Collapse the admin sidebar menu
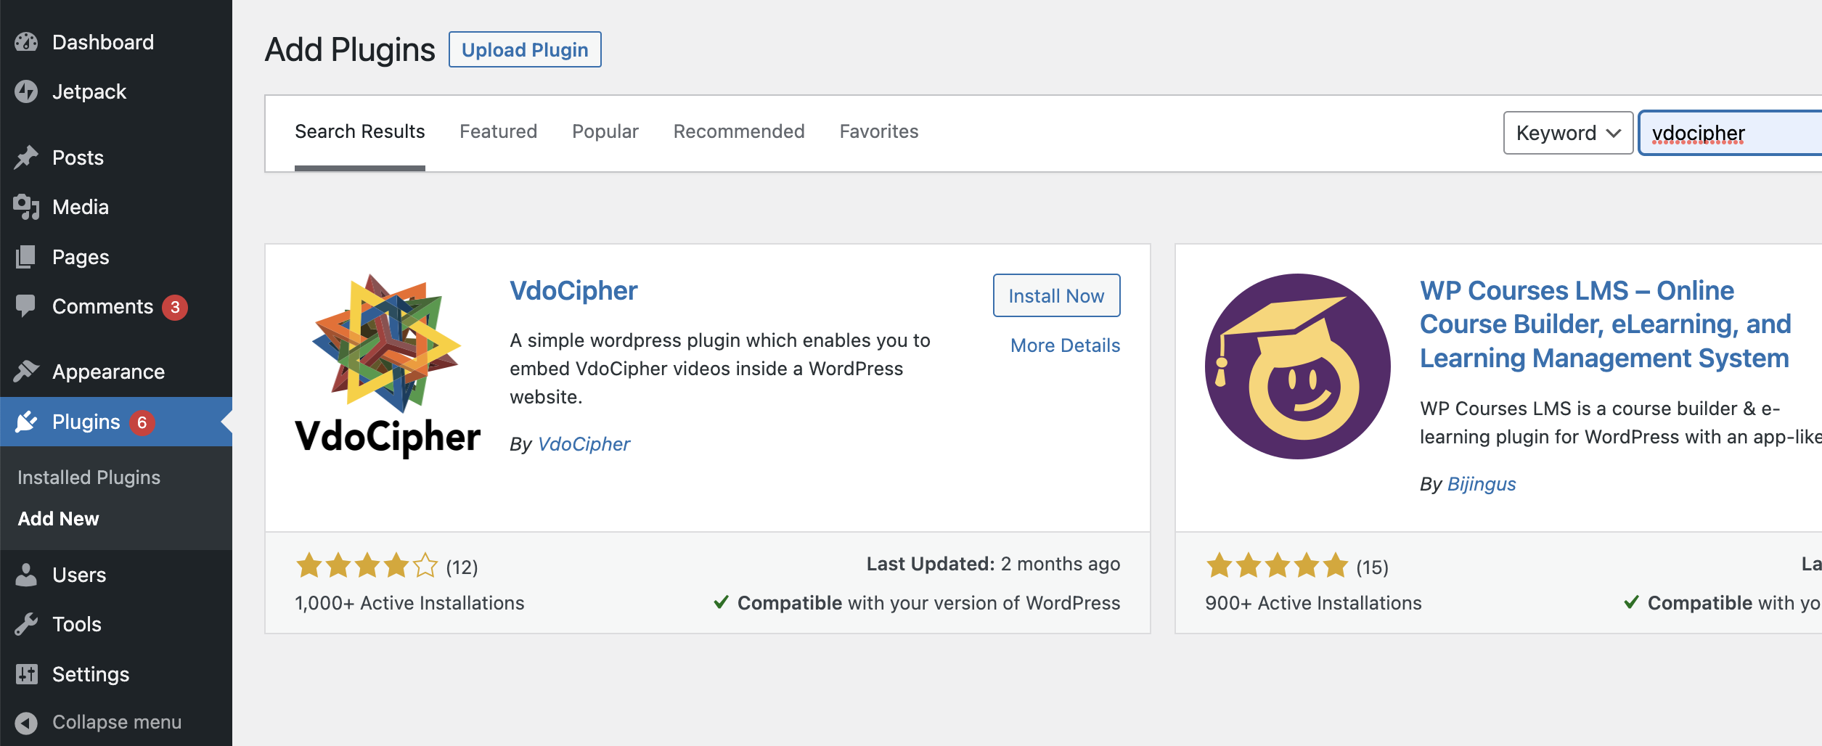The height and width of the screenshot is (746, 1822). pos(99,722)
